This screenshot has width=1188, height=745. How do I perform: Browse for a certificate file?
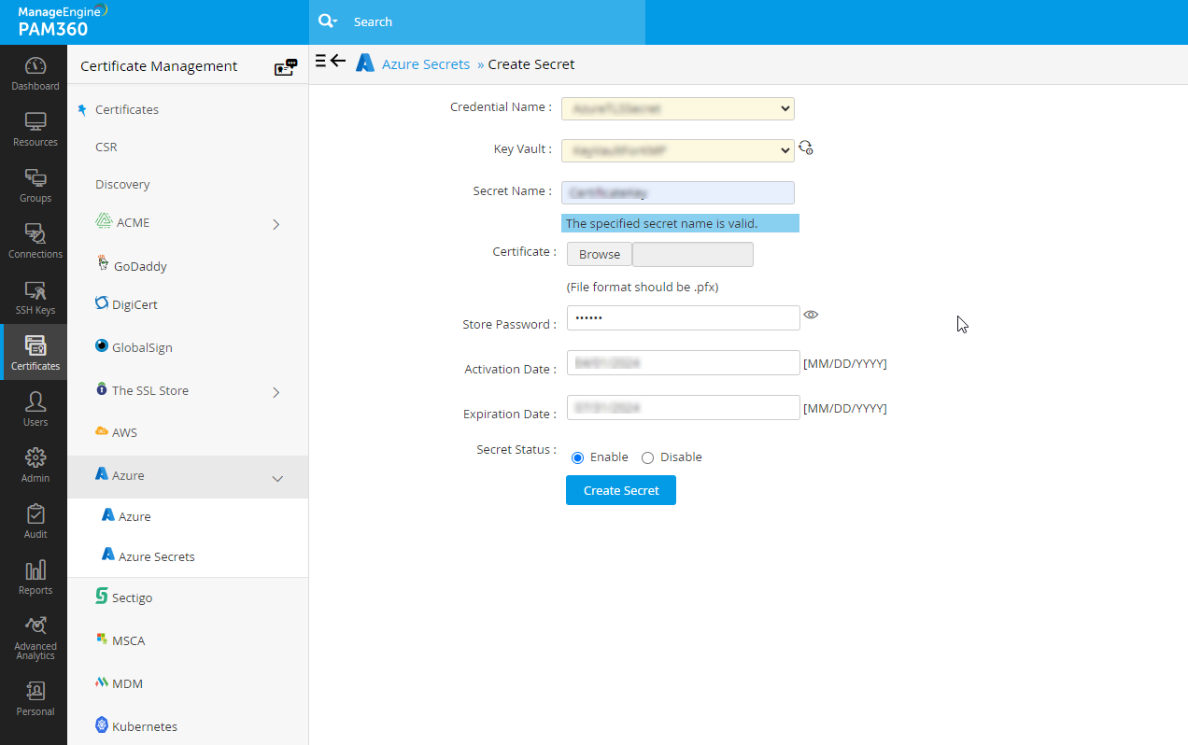click(x=599, y=253)
